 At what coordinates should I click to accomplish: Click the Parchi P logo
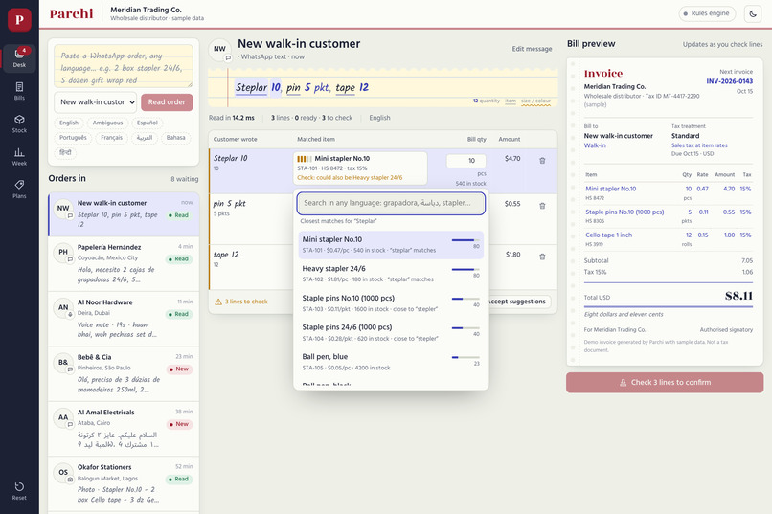click(19, 20)
